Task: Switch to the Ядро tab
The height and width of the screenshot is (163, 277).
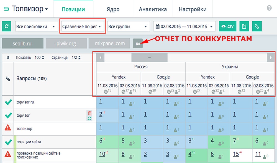Action: tap(113, 9)
